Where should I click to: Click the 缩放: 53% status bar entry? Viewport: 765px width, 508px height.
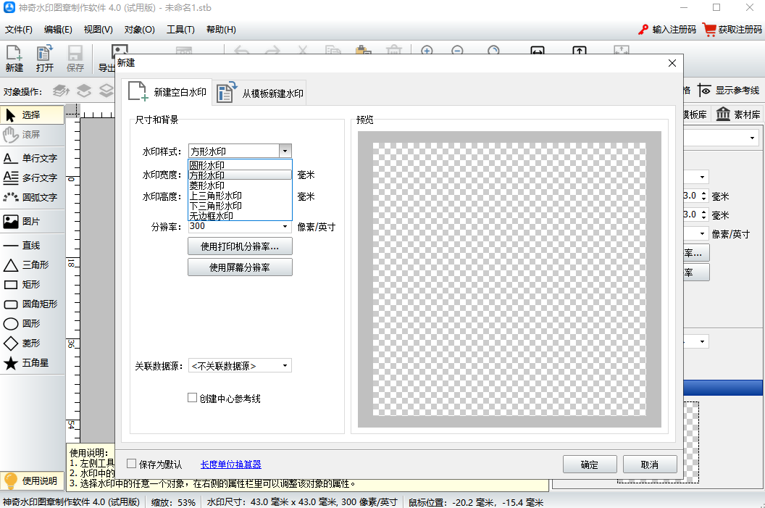(x=173, y=502)
